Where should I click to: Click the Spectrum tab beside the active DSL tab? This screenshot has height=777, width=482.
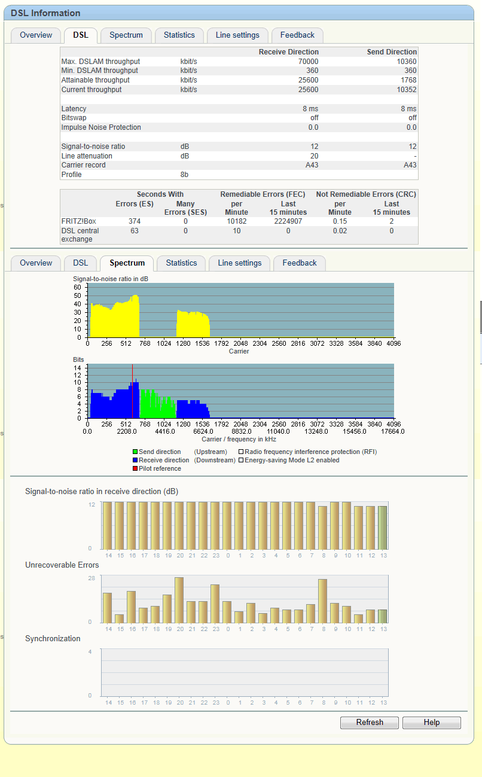tap(126, 35)
